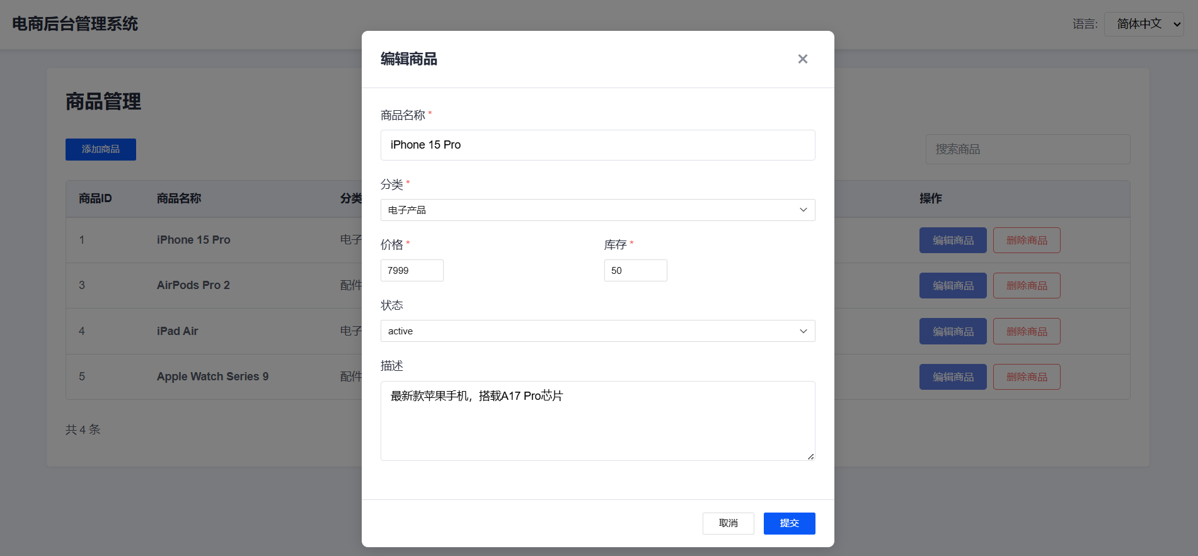Click the 商品管理 page heading
The image size is (1198, 556).
point(103,101)
